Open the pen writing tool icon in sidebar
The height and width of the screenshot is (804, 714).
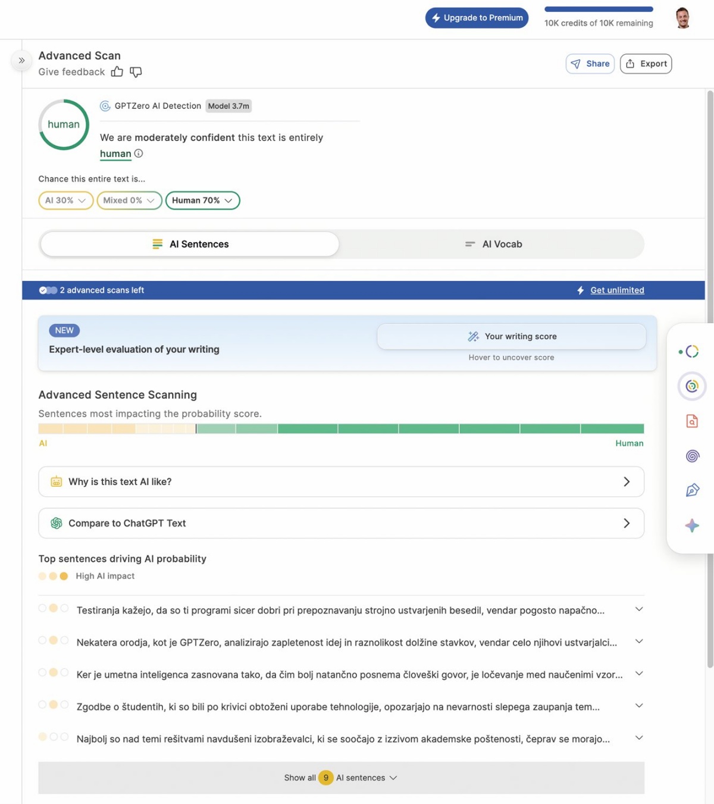[692, 490]
